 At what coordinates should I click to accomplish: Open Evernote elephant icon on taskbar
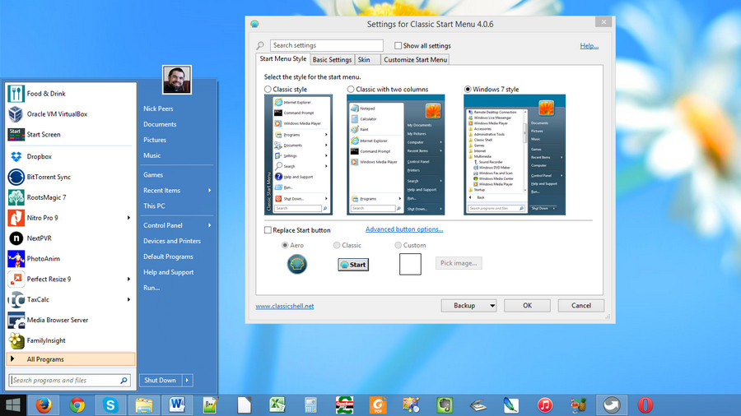[x=445, y=405]
